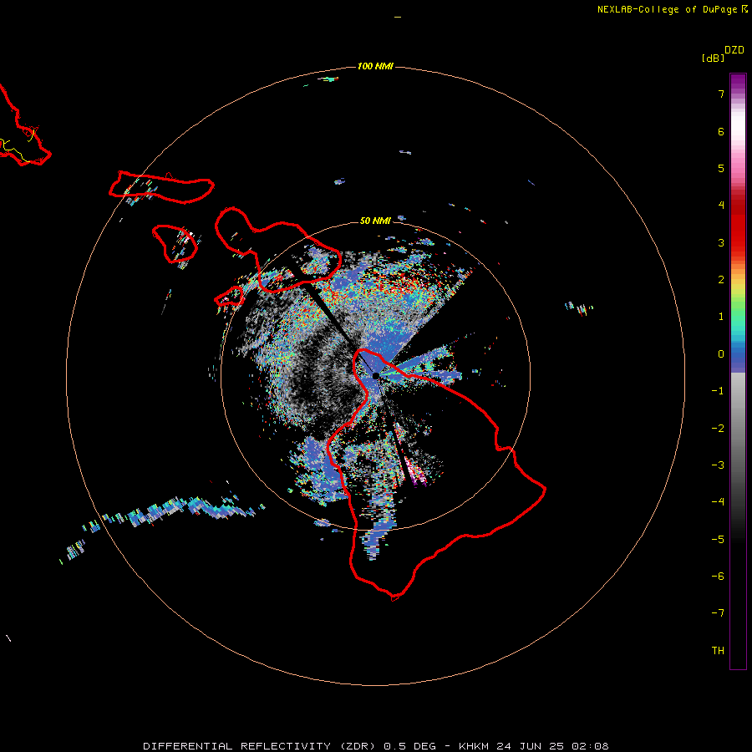Click the NEXLAB-College of DuPage label
This screenshot has height=752, width=752.
(x=672, y=9)
